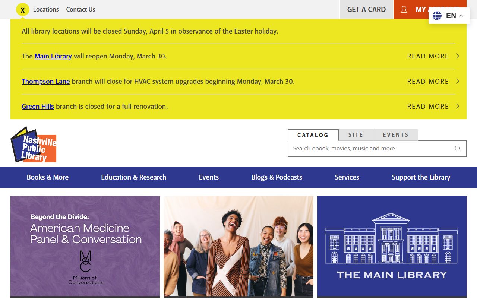Open the Books & More menu
This screenshot has height=298, width=477.
[x=48, y=177]
